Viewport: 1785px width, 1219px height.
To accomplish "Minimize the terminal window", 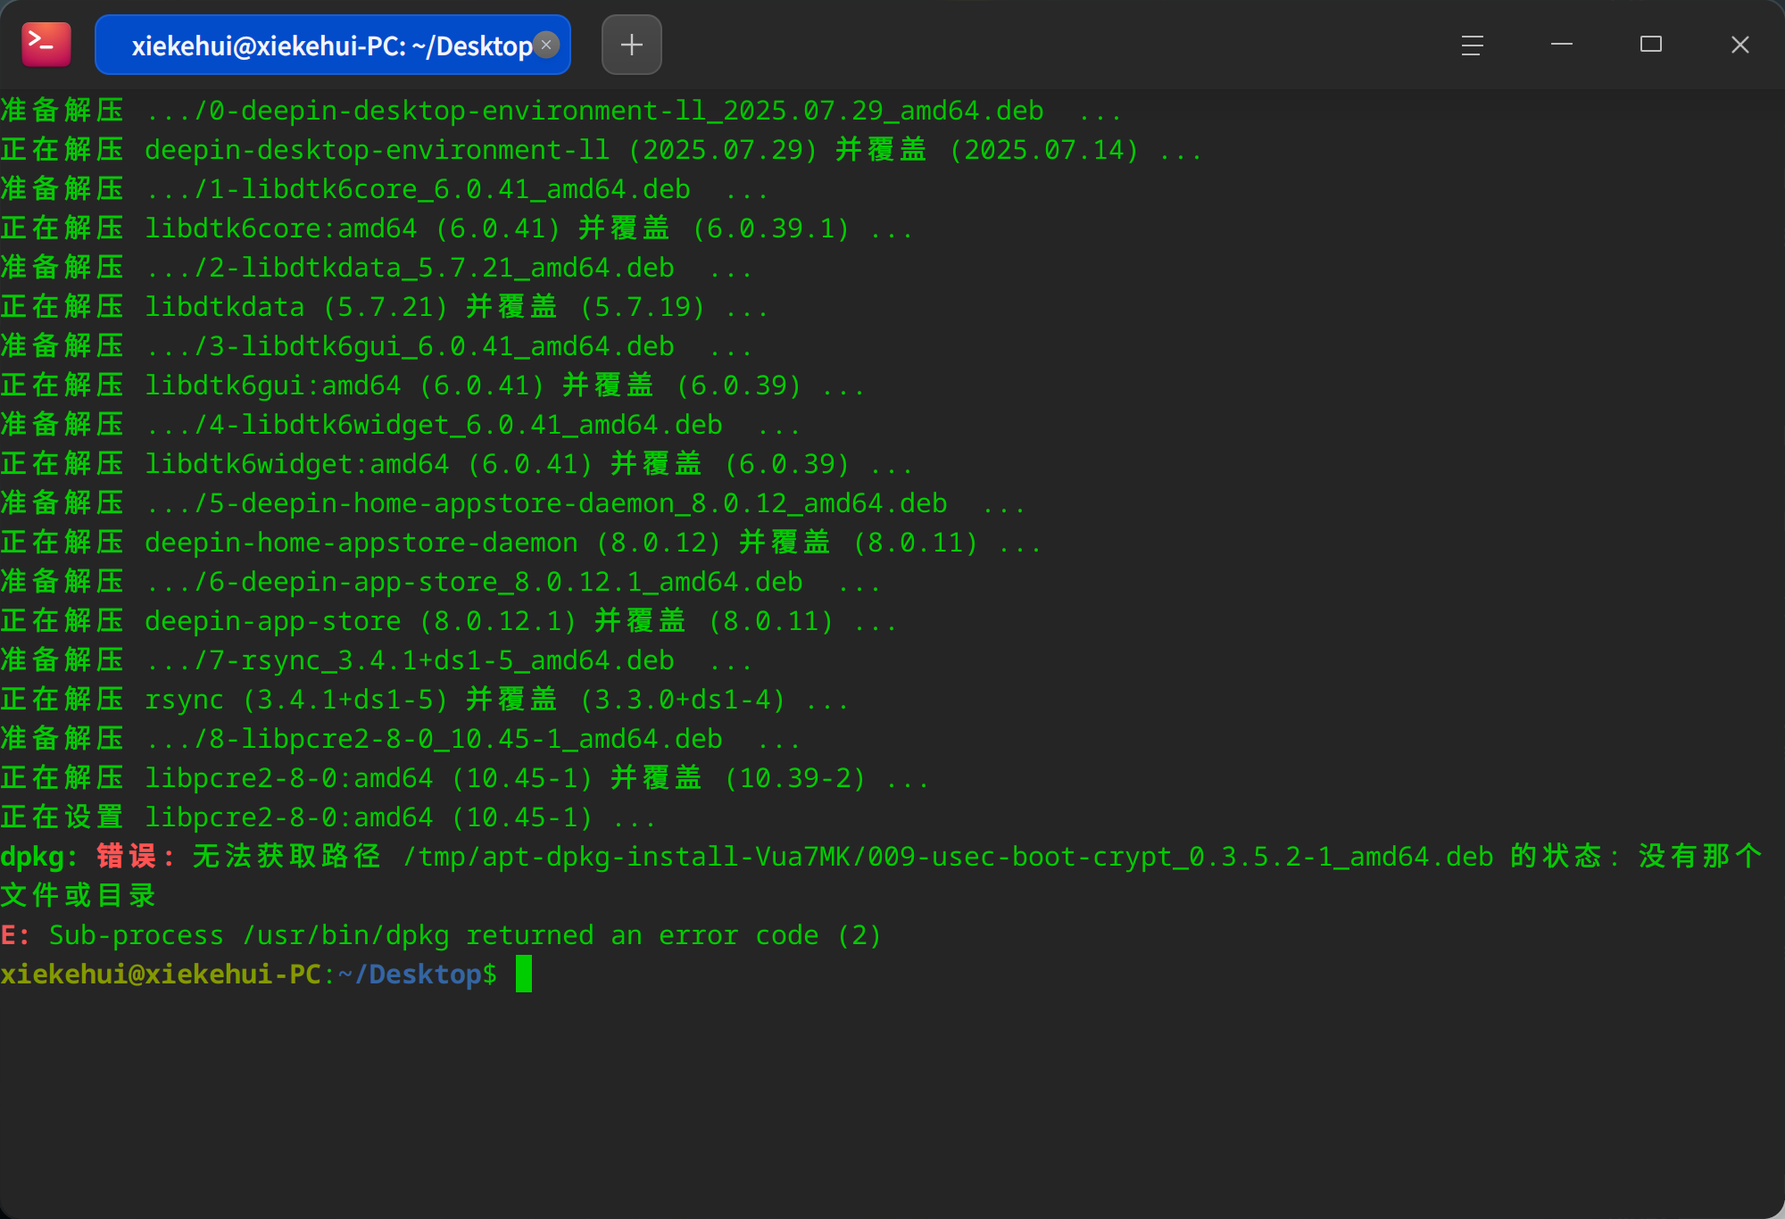I will coord(1562,45).
